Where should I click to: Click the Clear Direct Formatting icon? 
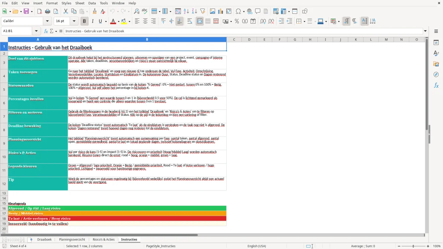(103, 11)
